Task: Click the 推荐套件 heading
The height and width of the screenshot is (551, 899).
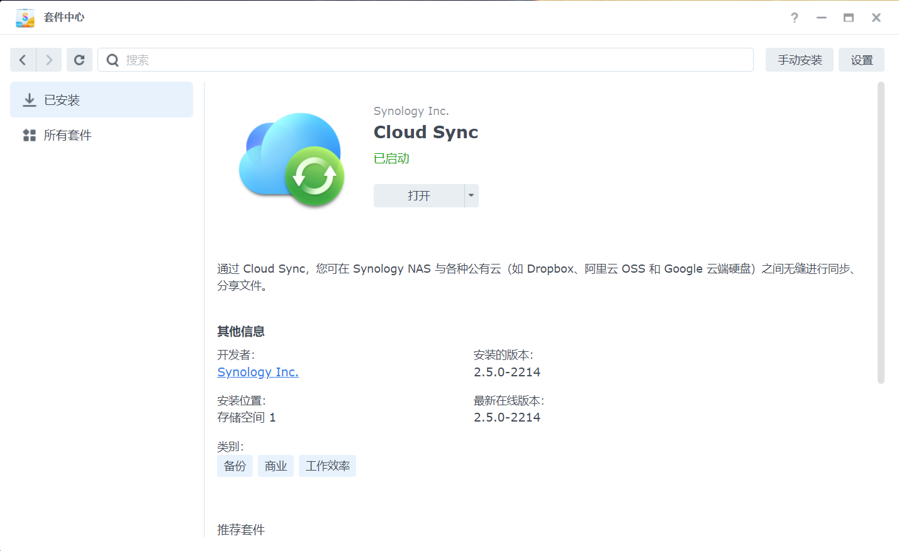Action: (241, 530)
